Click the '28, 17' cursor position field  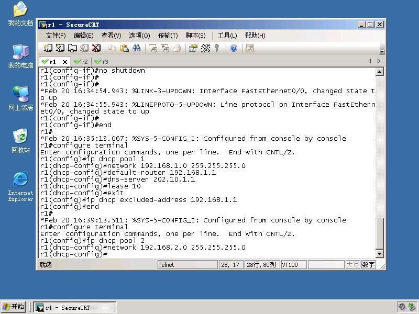tap(231, 265)
